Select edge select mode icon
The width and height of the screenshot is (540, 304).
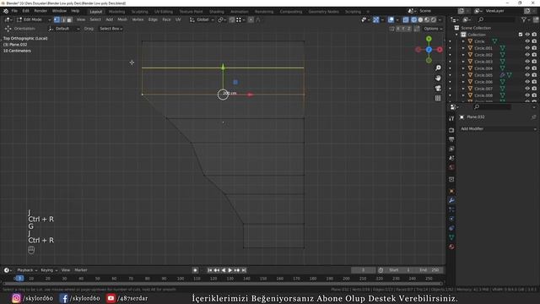[x=63, y=19]
